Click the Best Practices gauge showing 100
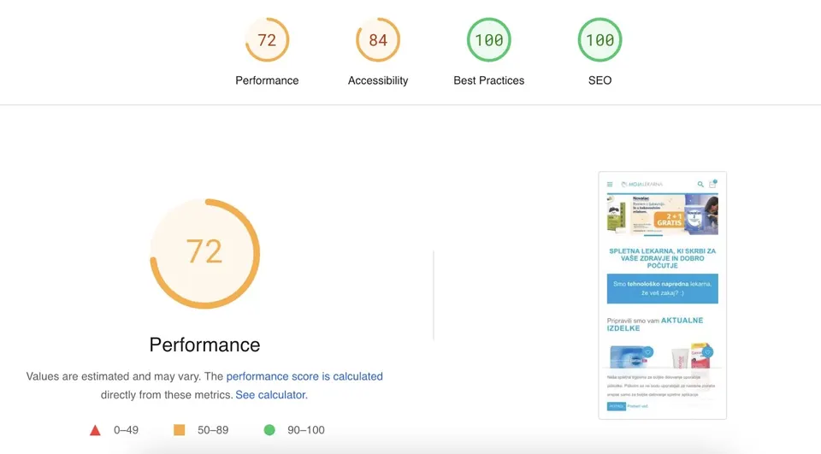The height and width of the screenshot is (454, 821). (489, 40)
